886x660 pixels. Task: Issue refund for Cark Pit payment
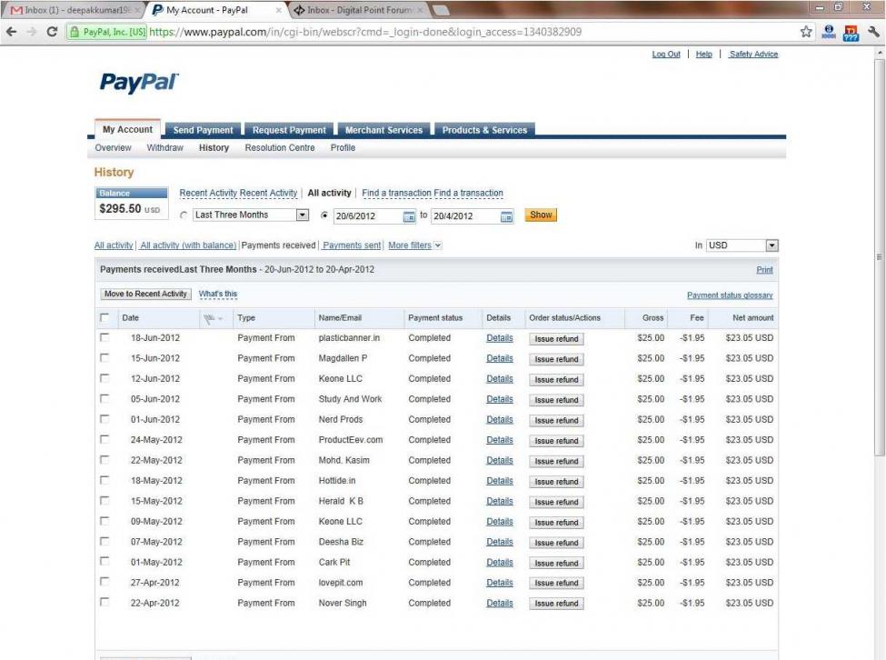click(x=556, y=564)
